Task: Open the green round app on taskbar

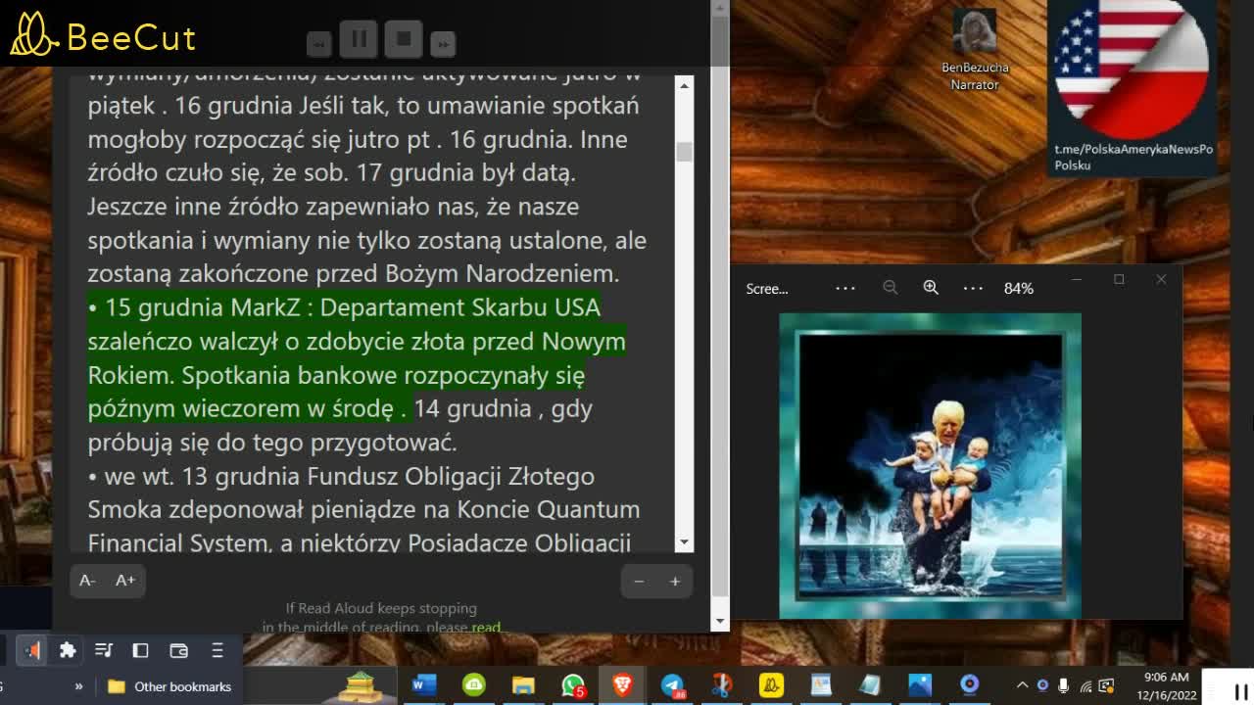Action: pyautogui.click(x=473, y=685)
